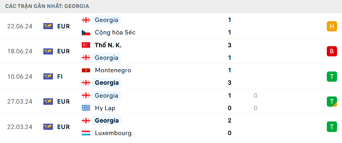Select the Montenegro team name
The height and width of the screenshot is (143, 342).
113,70
